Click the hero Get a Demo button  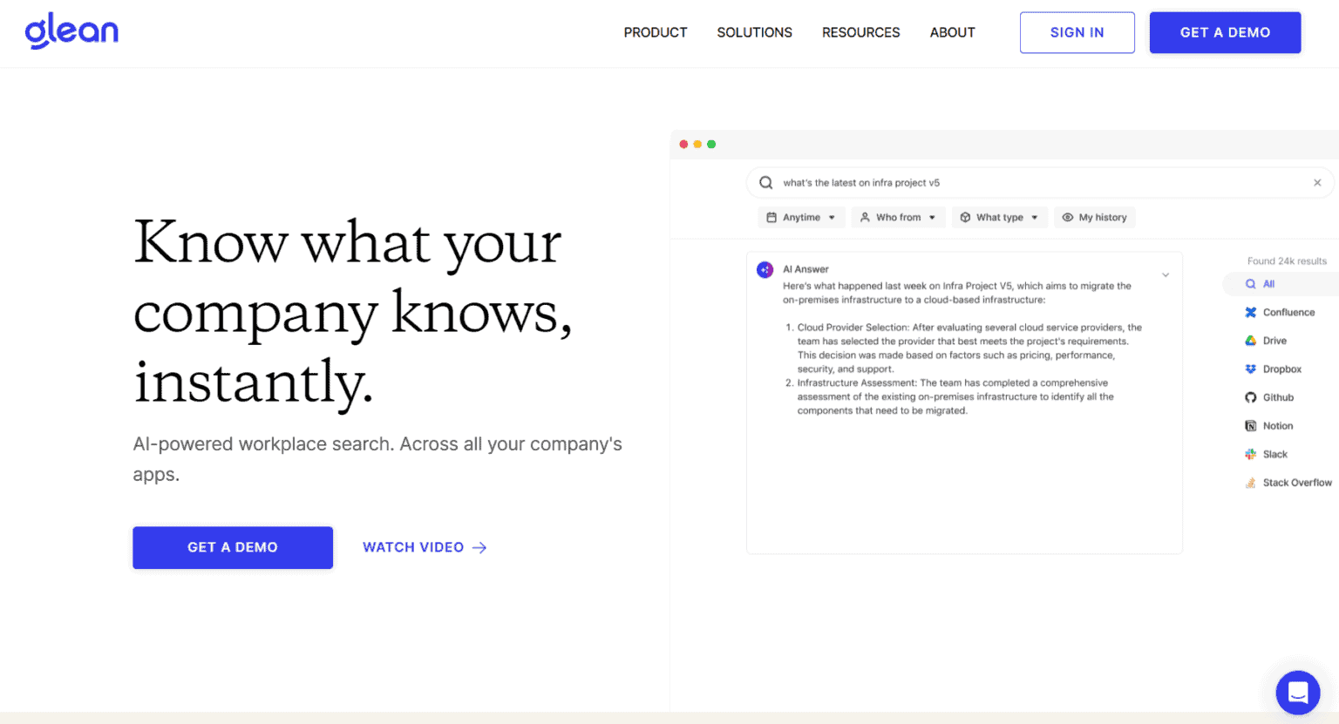[233, 548]
